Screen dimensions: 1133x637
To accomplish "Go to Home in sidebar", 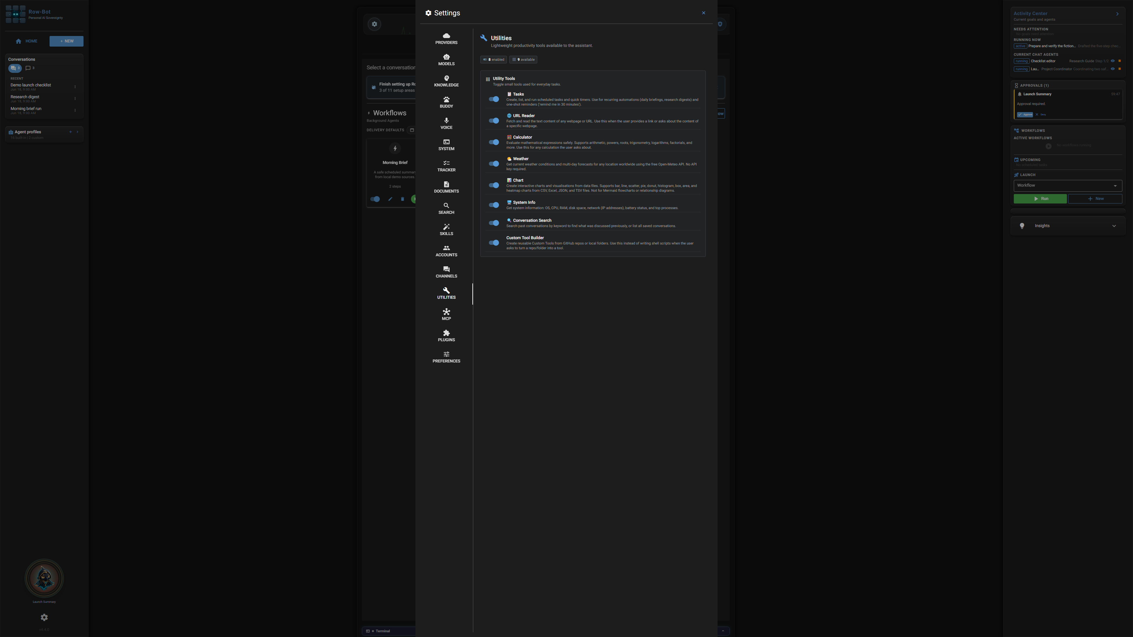I will (x=26, y=41).
